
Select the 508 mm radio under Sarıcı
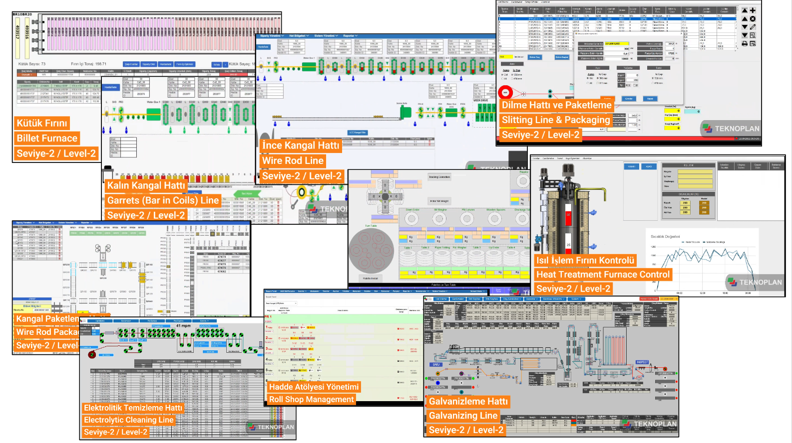[653, 78]
